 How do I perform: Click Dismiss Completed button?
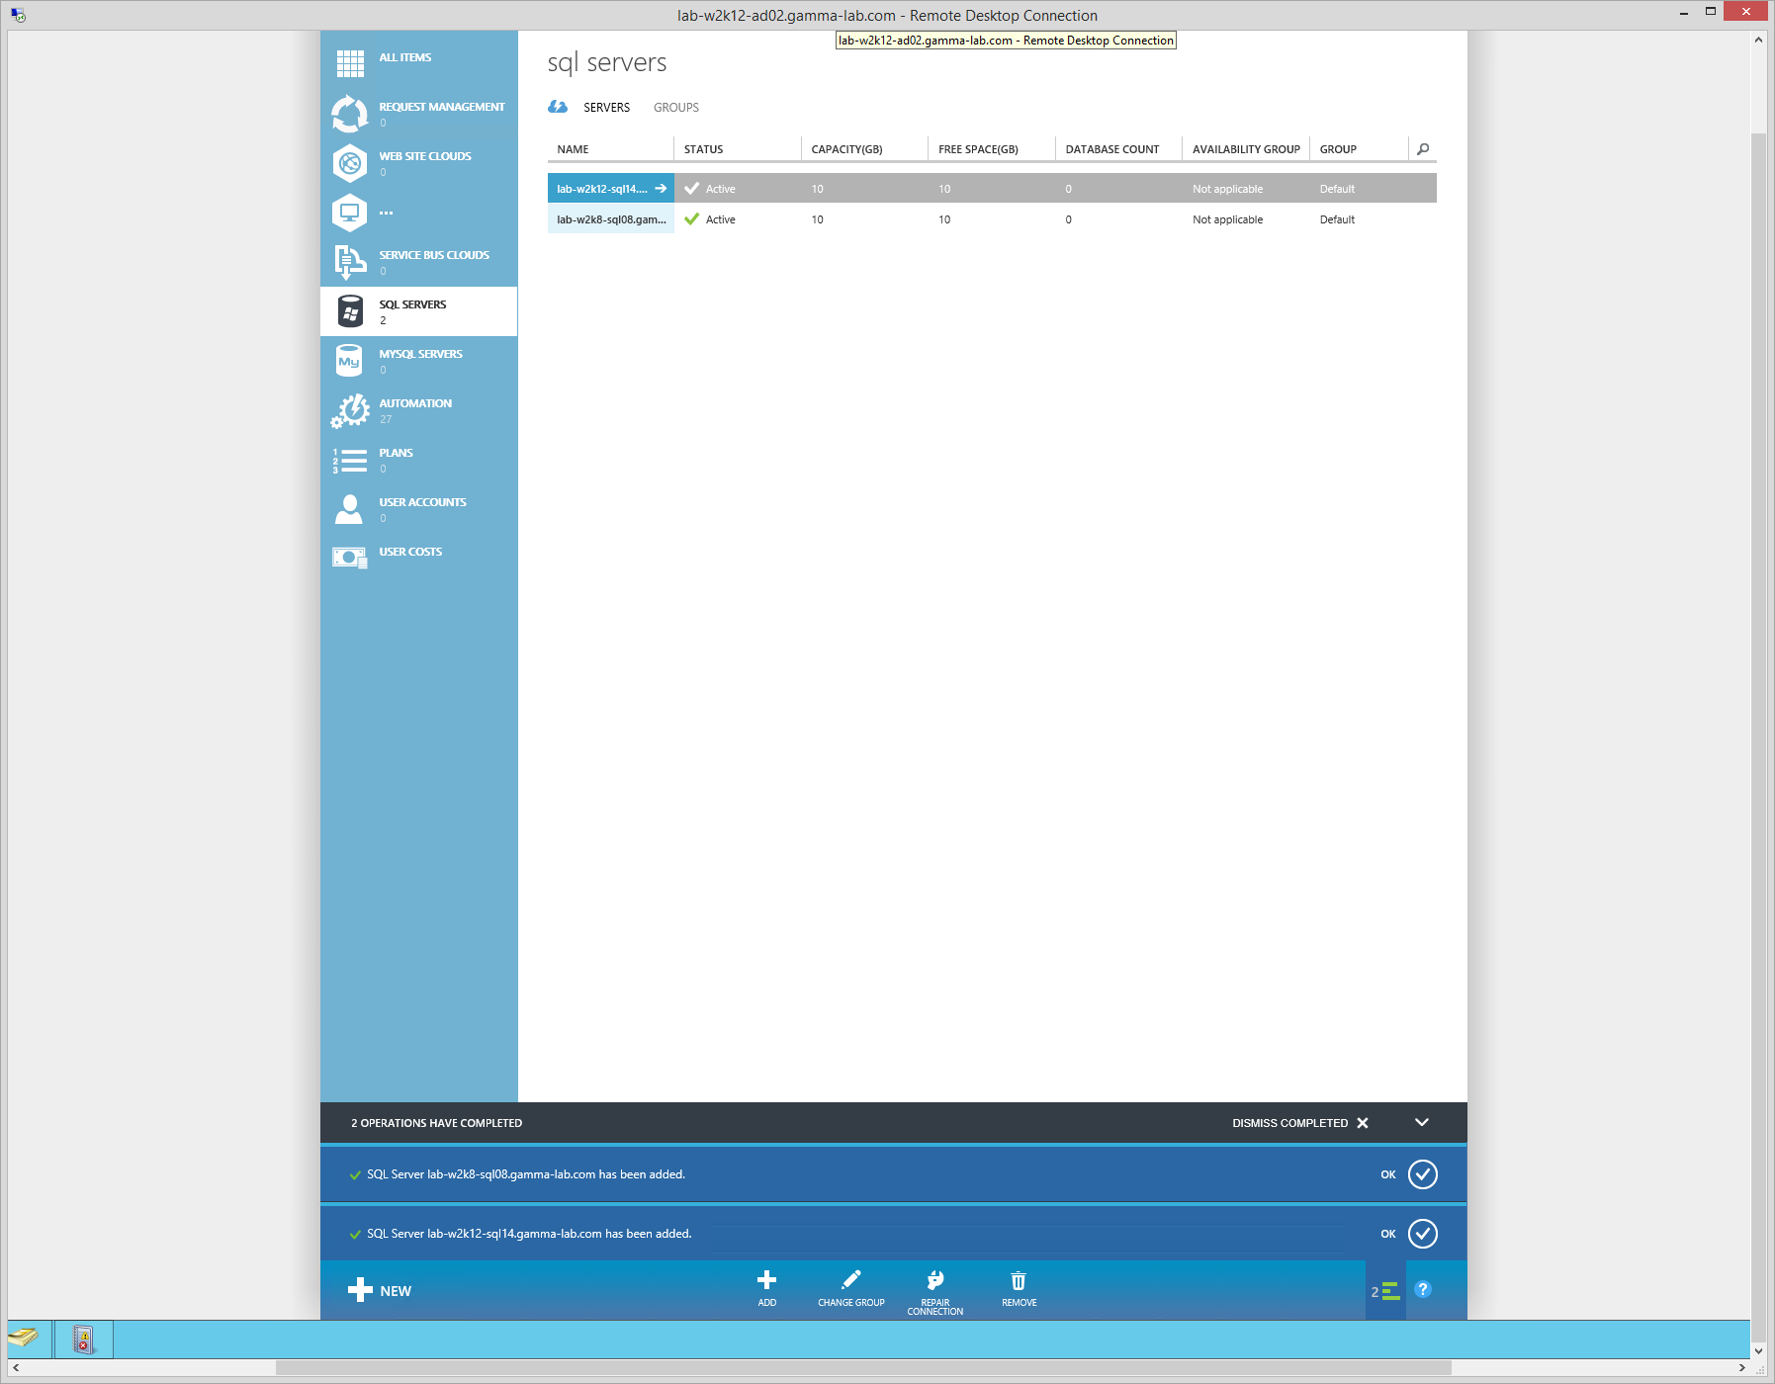[1299, 1123]
